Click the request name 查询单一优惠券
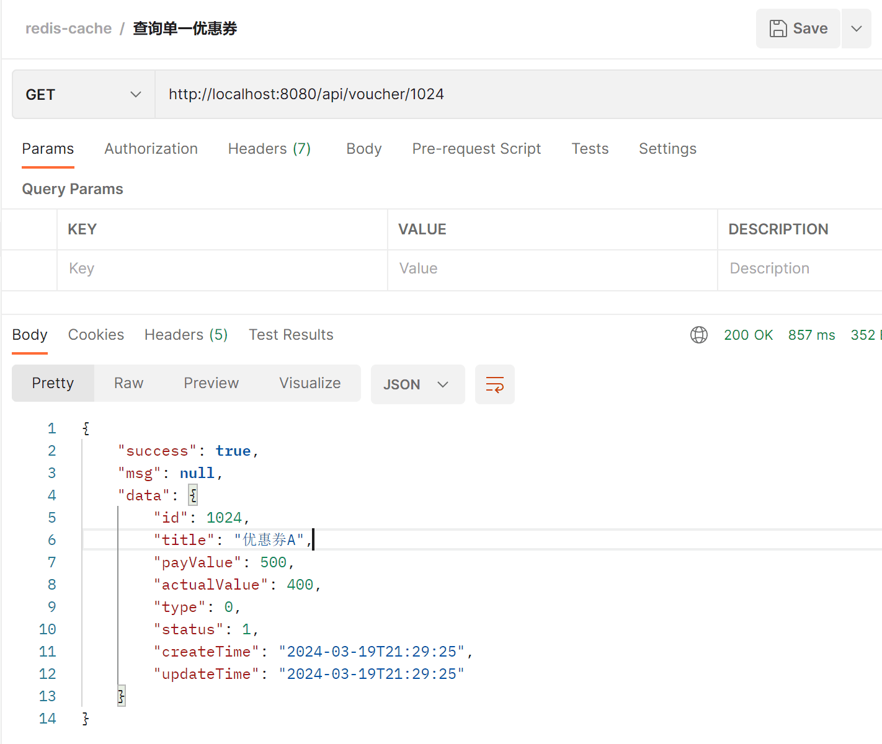Image resolution: width=882 pixels, height=744 pixels. (185, 29)
